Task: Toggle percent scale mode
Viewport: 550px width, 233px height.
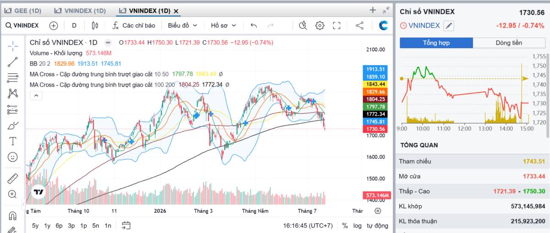Action: tap(345, 226)
